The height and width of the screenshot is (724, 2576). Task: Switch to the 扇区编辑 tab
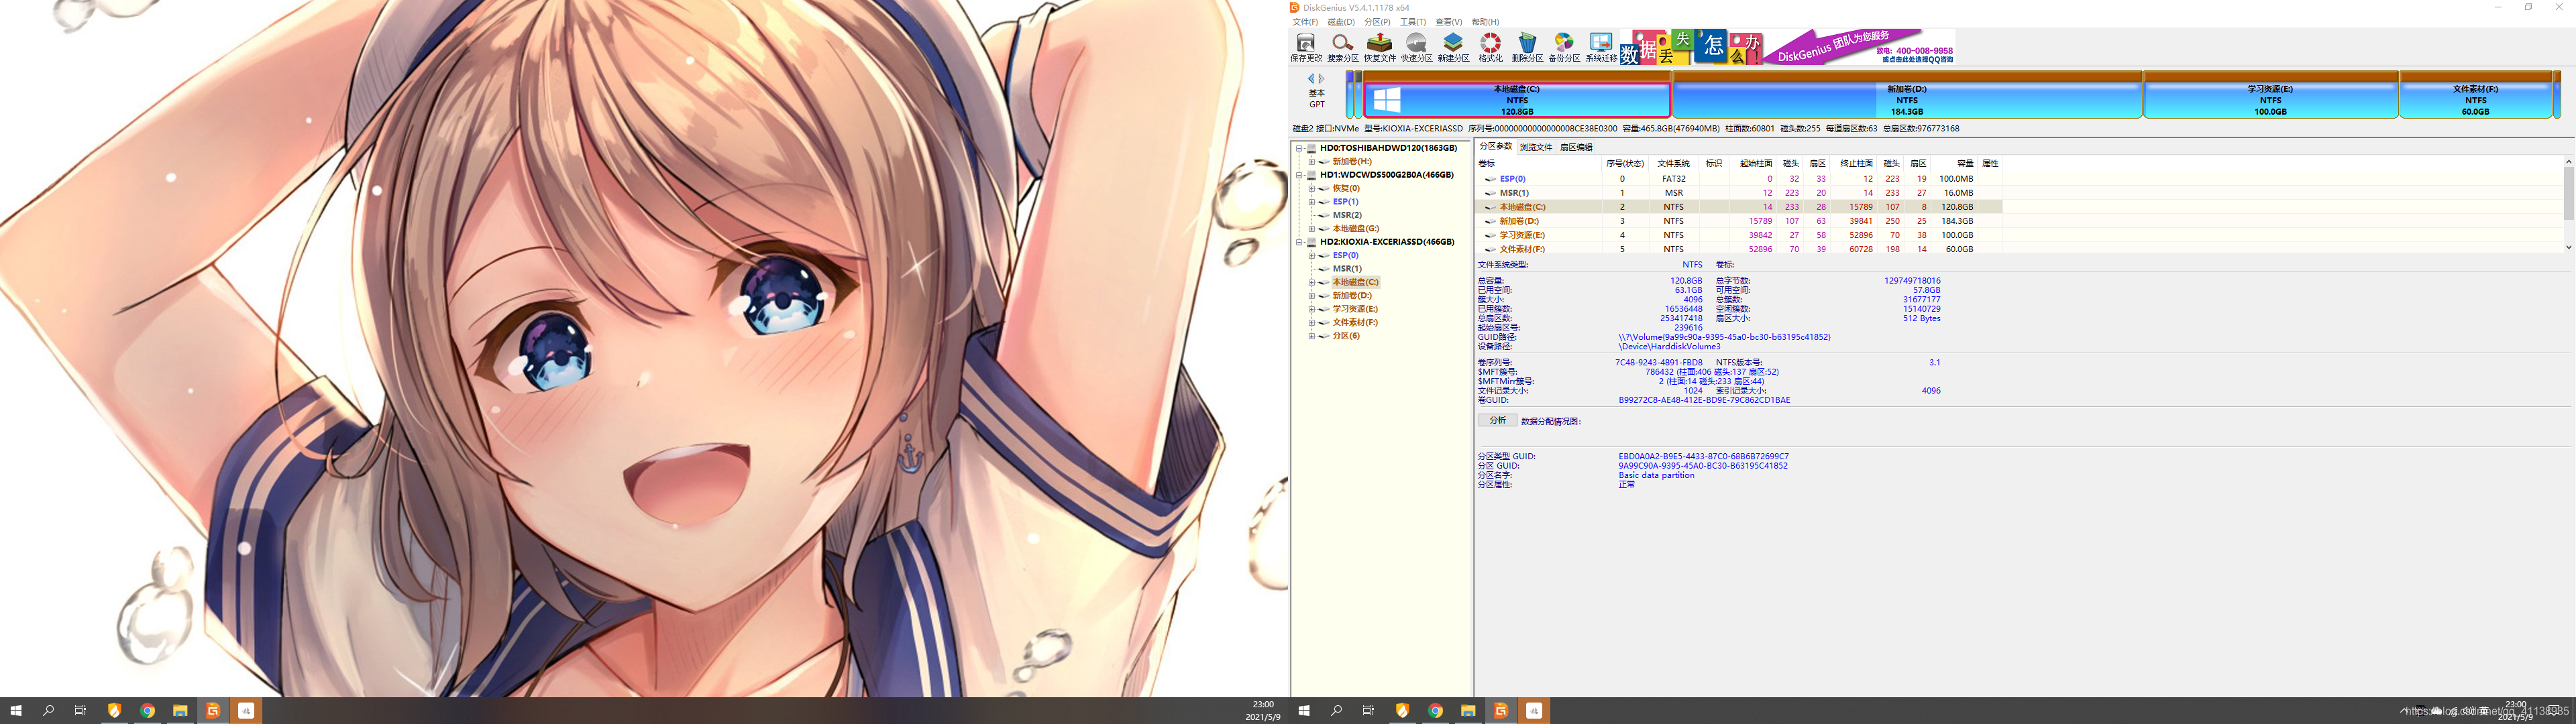(1576, 147)
